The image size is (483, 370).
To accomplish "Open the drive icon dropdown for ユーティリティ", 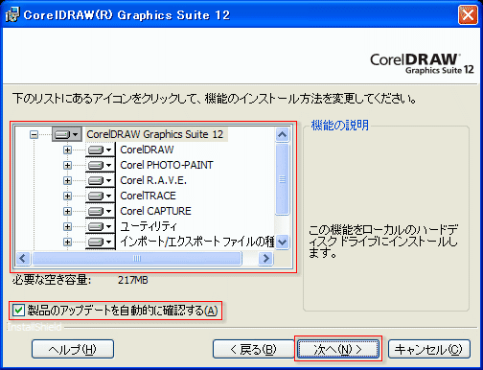I will point(100,226).
